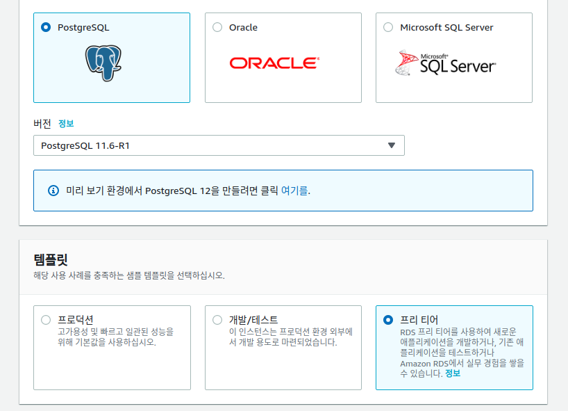Click the 템플릿 section heading

tap(51, 259)
